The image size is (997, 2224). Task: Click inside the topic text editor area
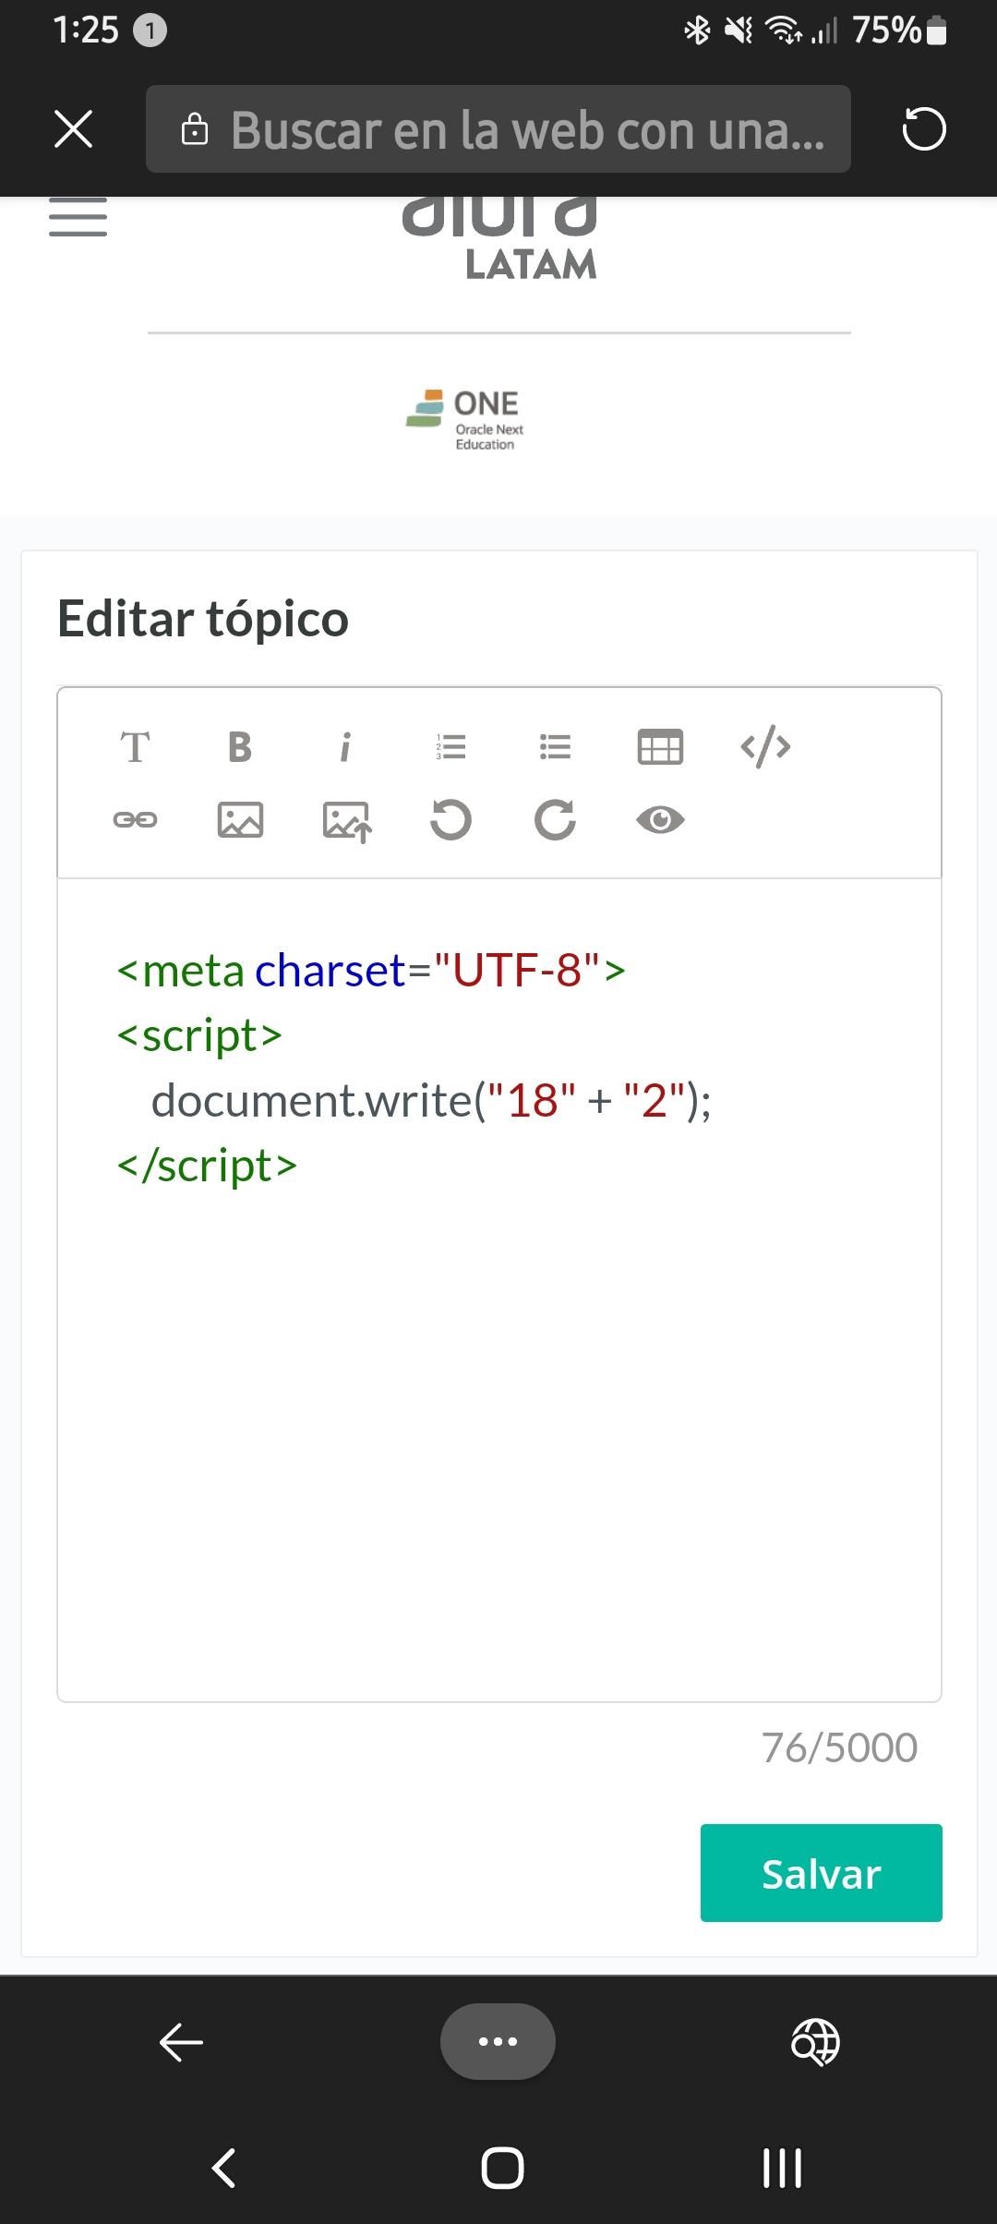(499, 1289)
